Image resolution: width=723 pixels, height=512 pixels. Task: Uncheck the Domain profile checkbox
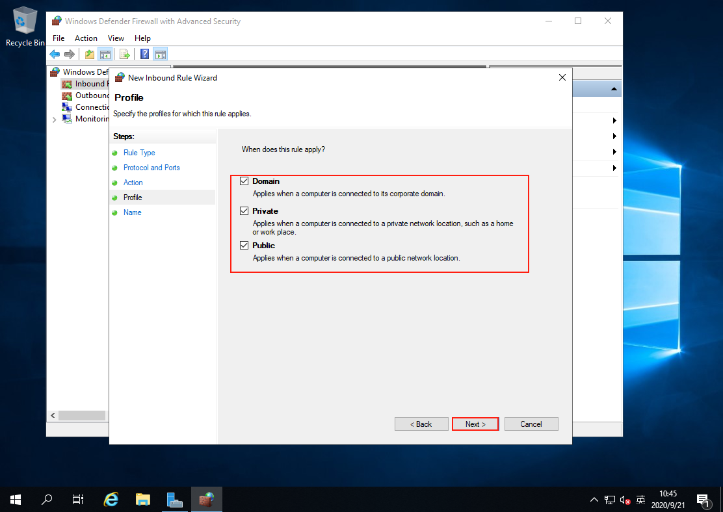244,181
